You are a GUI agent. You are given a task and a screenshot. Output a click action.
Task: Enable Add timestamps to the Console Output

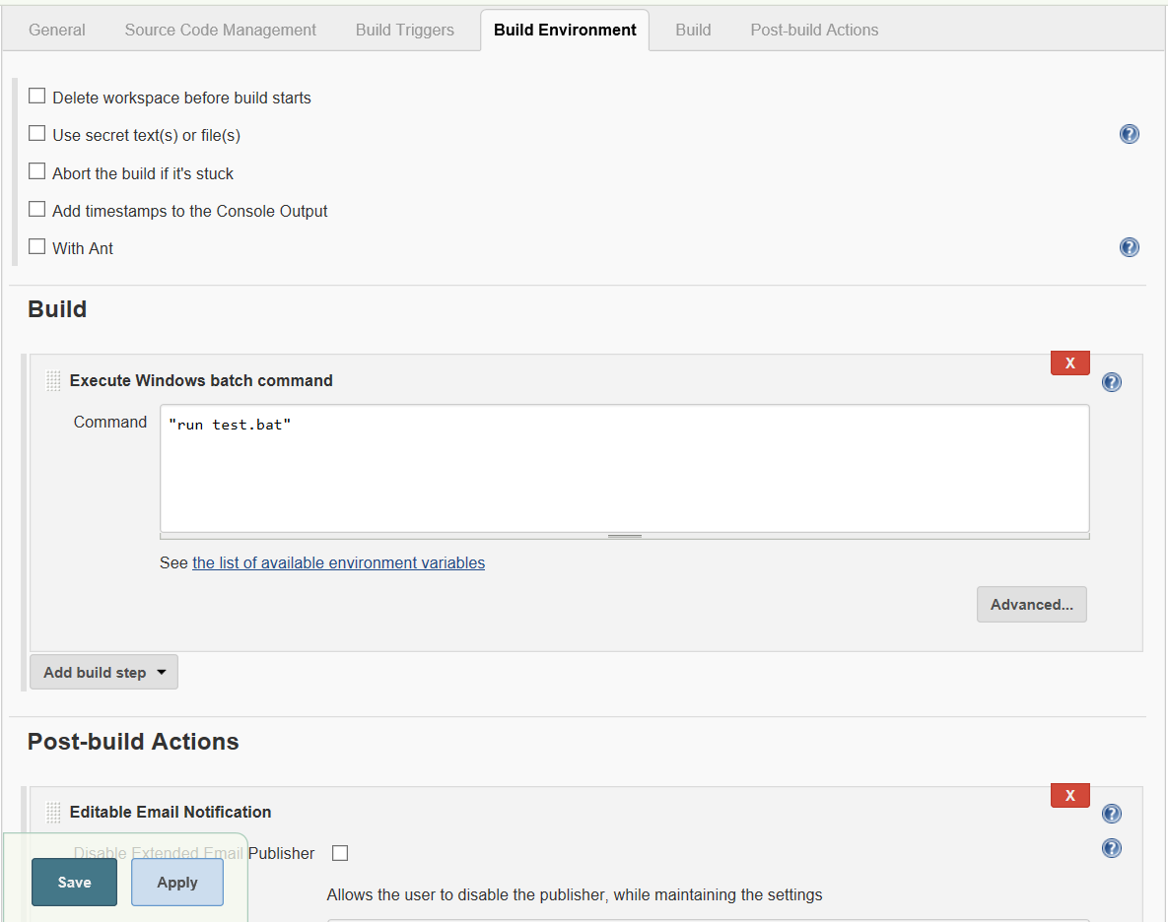click(37, 209)
